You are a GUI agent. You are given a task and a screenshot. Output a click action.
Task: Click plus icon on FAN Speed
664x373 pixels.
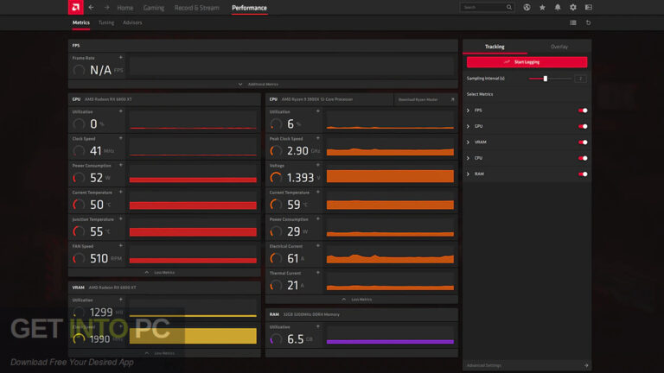[121, 246]
